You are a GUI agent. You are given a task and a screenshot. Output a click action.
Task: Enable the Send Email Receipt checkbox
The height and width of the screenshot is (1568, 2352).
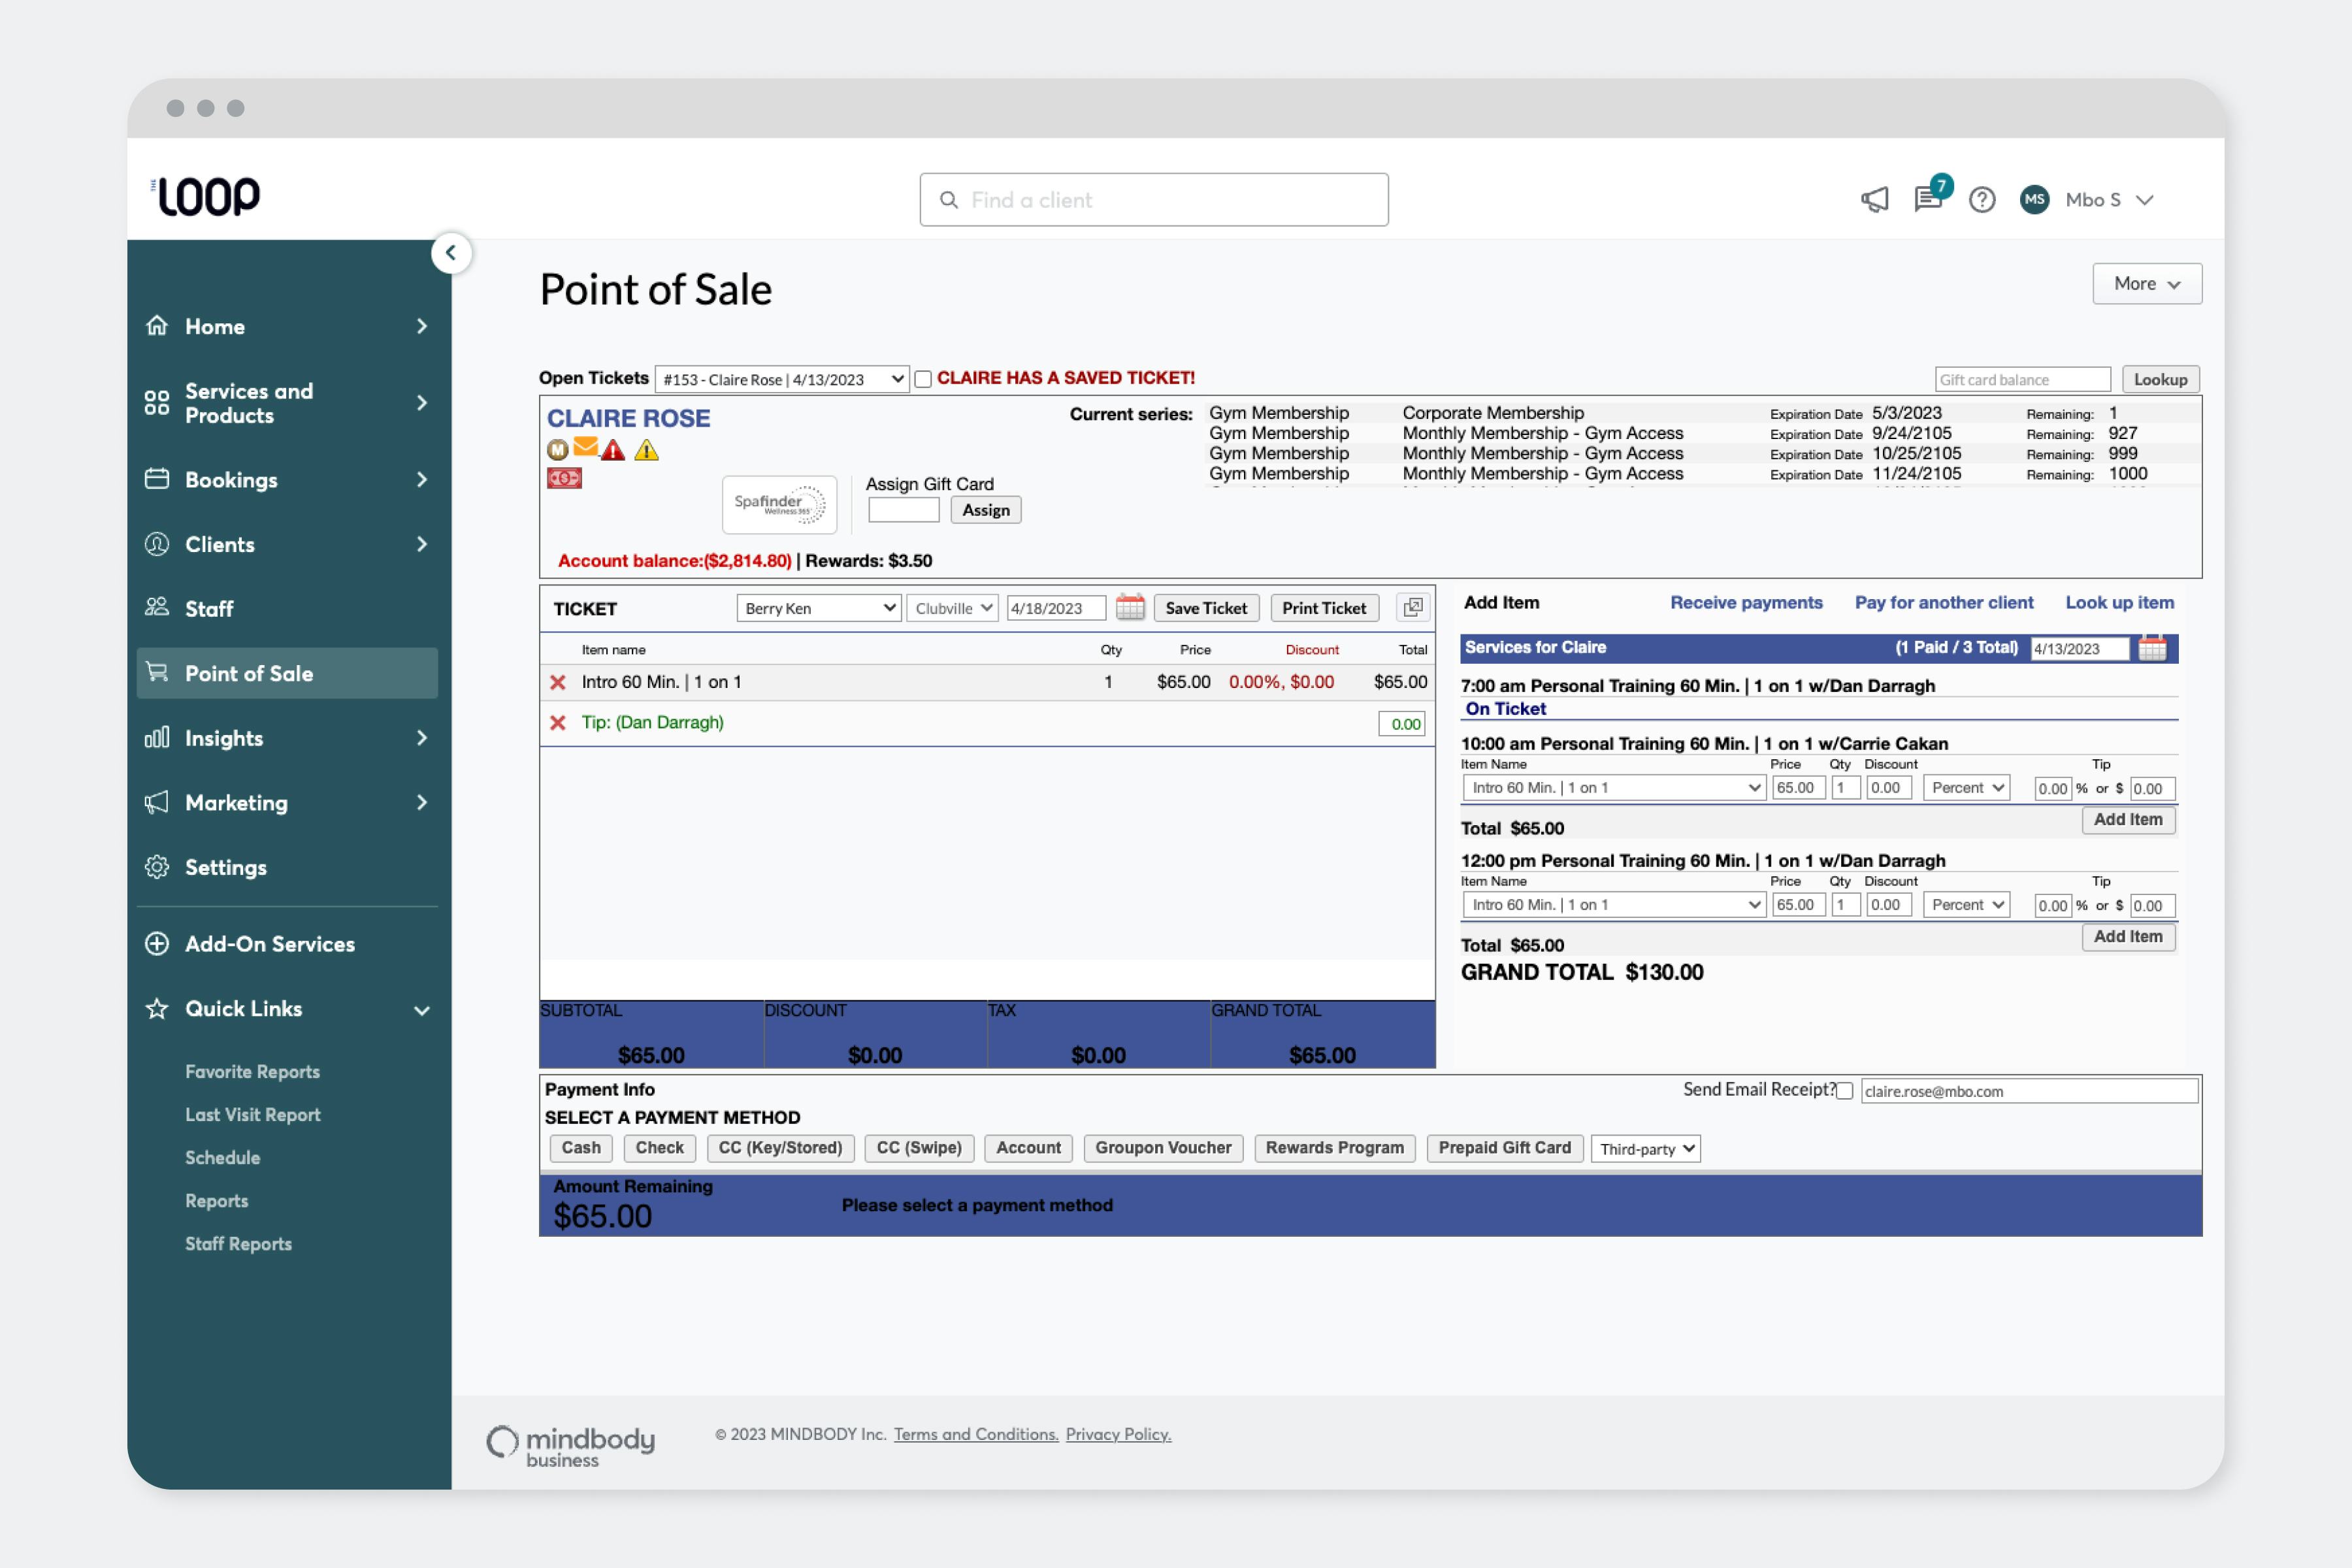1845,1091
